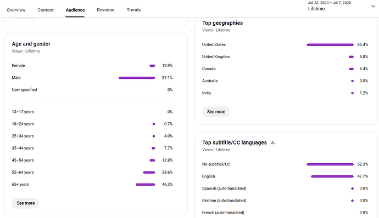Click See more under Top geographies
Viewport: 379px width, 218px height.
point(216,112)
